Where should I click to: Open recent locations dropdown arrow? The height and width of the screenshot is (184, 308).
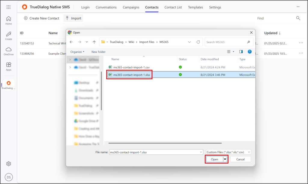pos(87,42)
